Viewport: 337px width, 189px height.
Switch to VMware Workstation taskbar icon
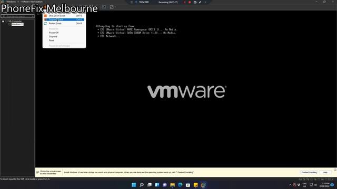click(x=203, y=185)
